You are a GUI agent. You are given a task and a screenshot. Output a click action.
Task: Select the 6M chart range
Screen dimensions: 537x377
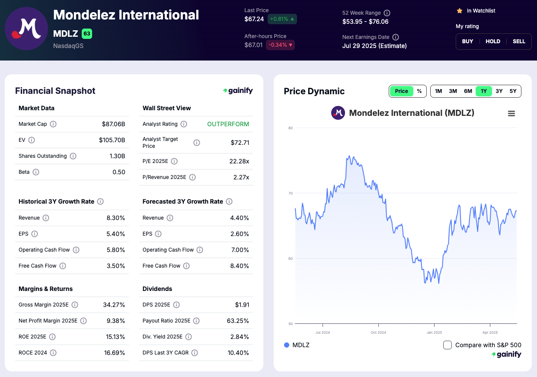(468, 91)
